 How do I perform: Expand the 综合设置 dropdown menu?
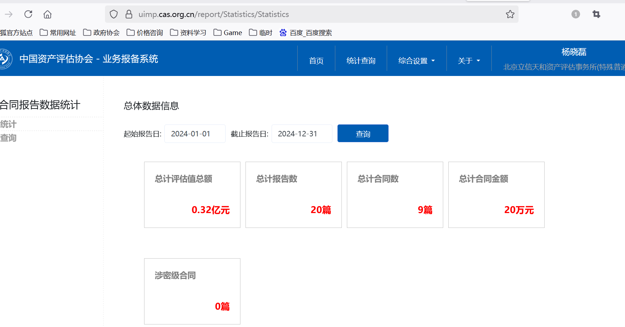click(x=416, y=61)
